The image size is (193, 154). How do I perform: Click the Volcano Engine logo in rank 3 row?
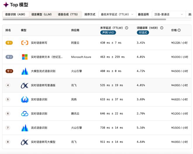25,71
